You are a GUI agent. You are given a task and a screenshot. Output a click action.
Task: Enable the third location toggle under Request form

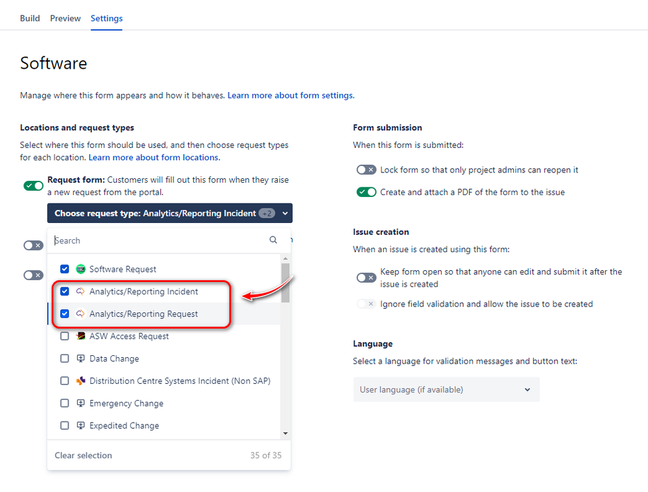pos(34,275)
